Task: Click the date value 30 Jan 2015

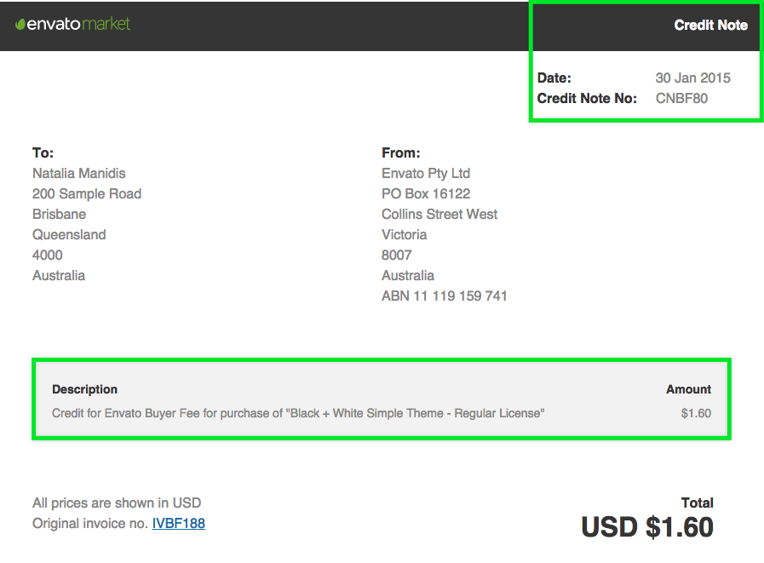Action: pyautogui.click(x=692, y=78)
